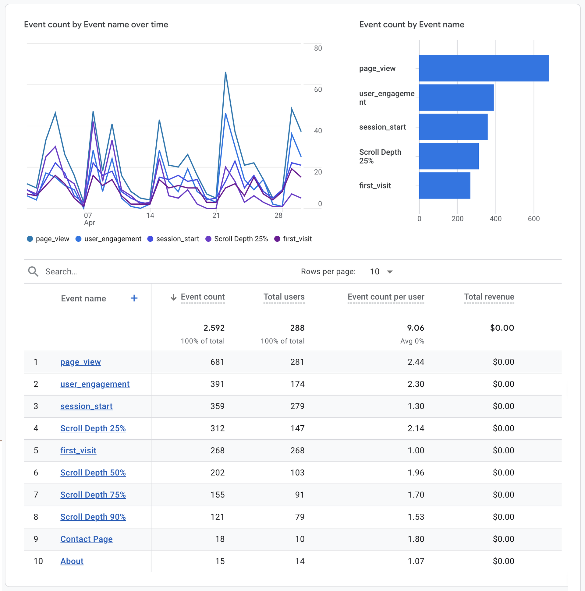Sort by Total revenue column
585x591 pixels.
coord(489,297)
